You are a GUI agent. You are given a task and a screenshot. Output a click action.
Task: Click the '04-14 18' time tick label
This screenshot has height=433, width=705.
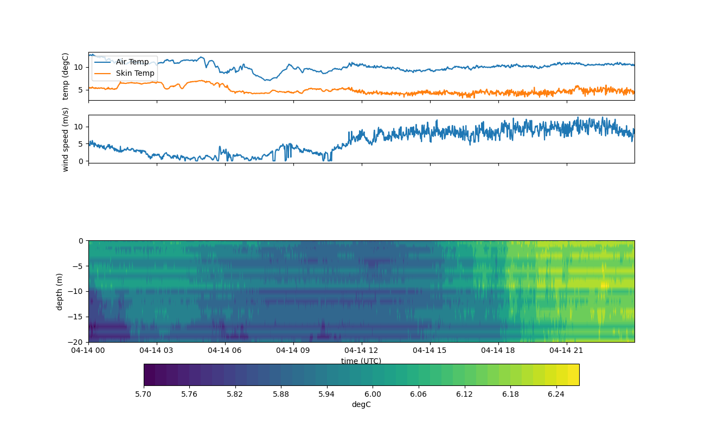[x=499, y=350]
